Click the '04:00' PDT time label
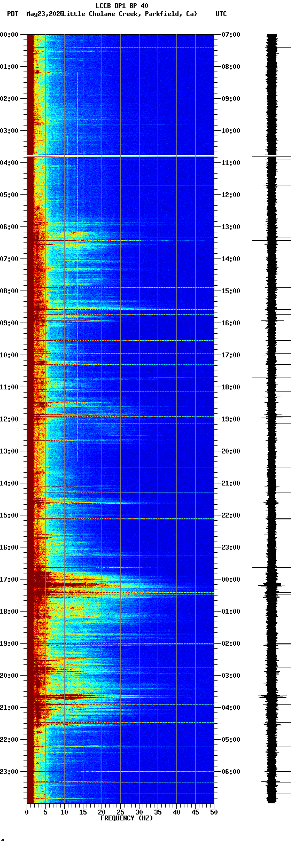Screen dimensions: 295x846 (9, 163)
